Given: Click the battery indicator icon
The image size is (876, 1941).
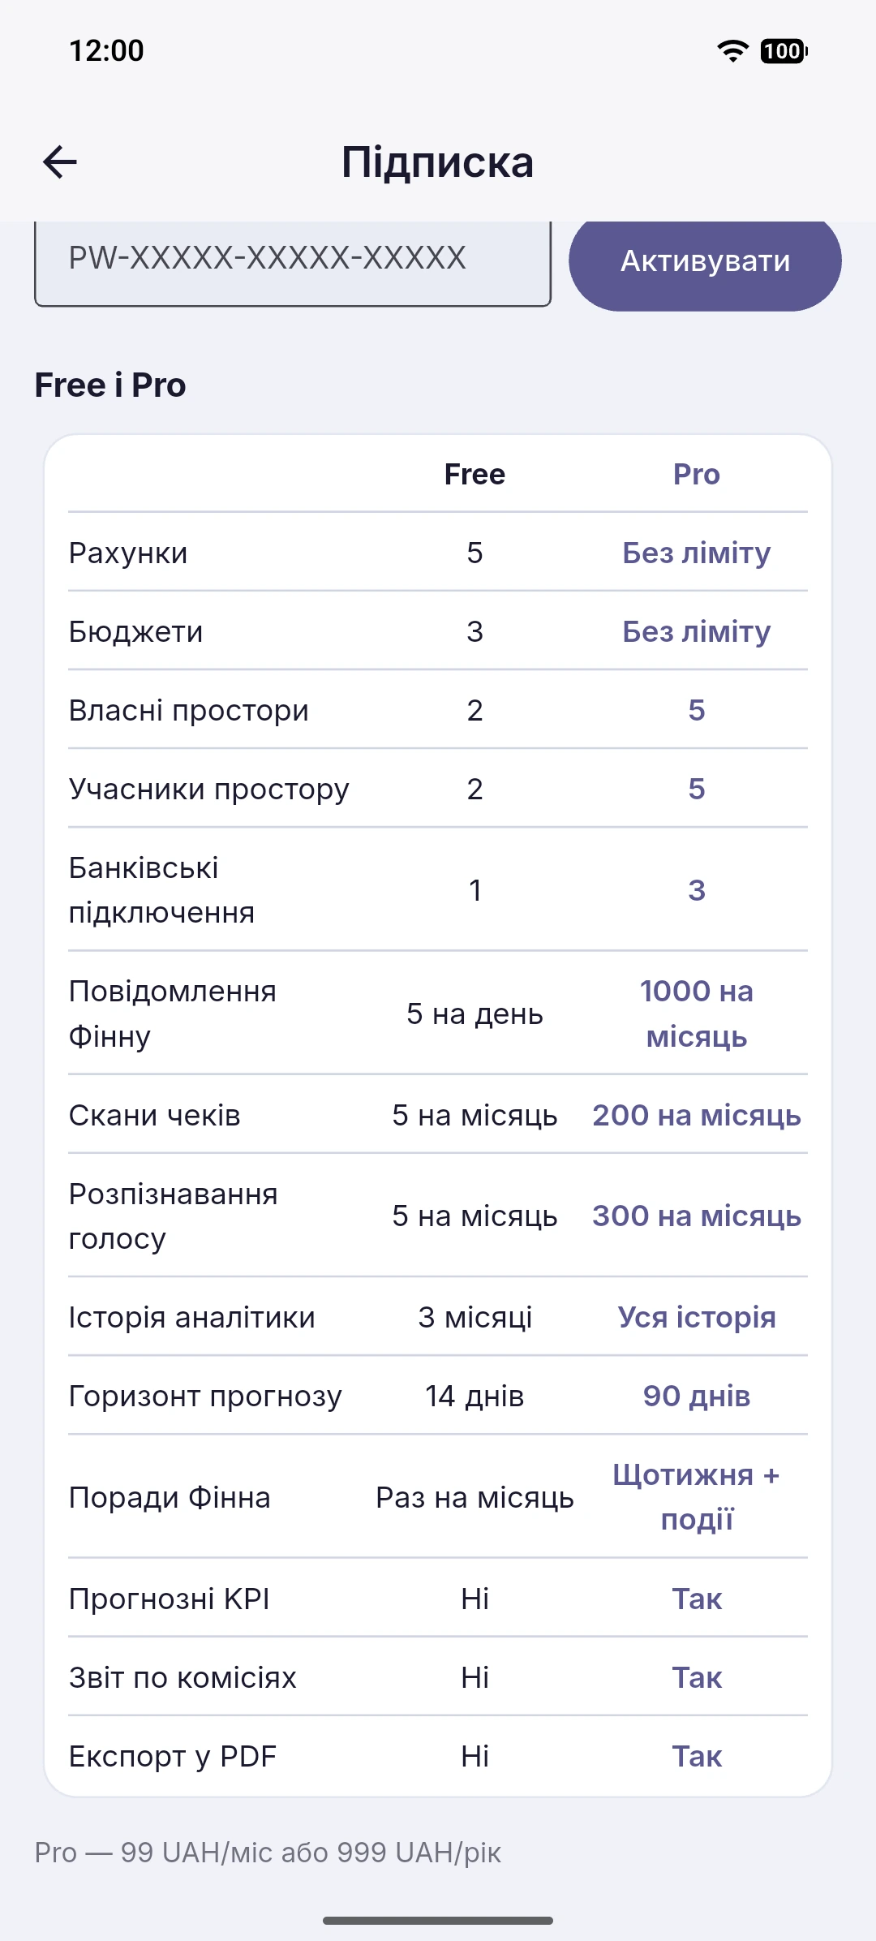Looking at the screenshot, I should (x=784, y=51).
